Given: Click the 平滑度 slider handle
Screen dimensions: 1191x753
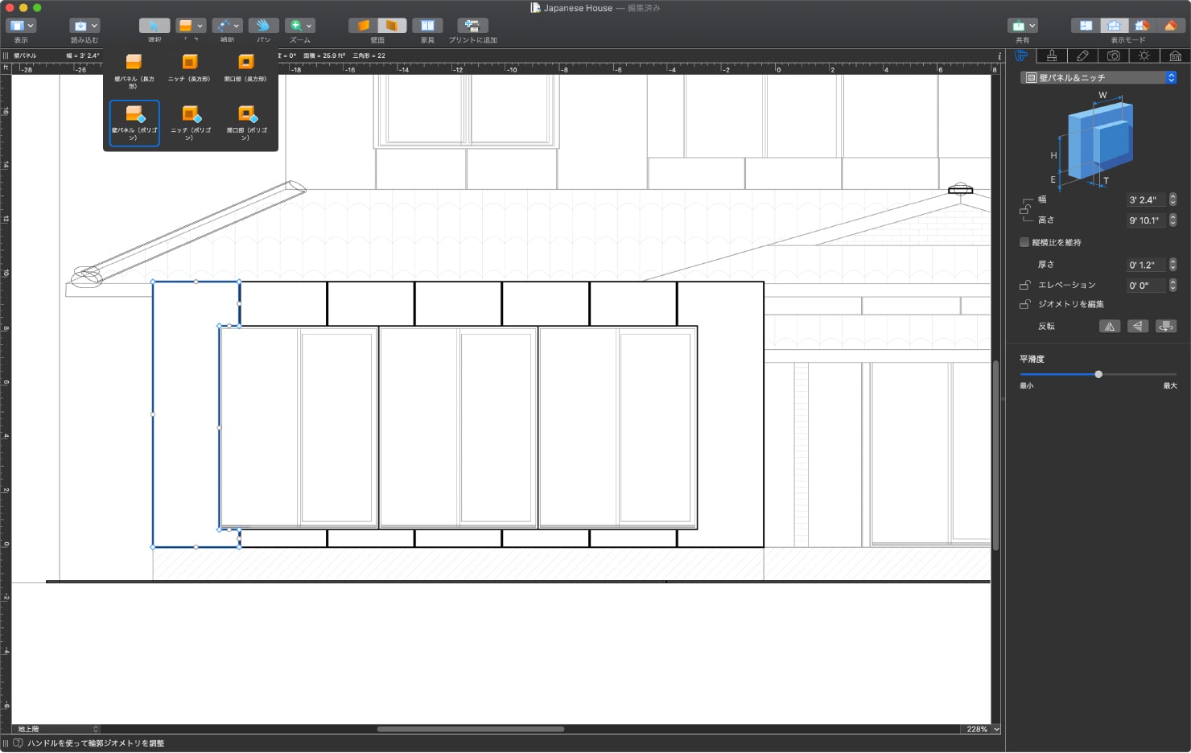Looking at the screenshot, I should pos(1098,374).
